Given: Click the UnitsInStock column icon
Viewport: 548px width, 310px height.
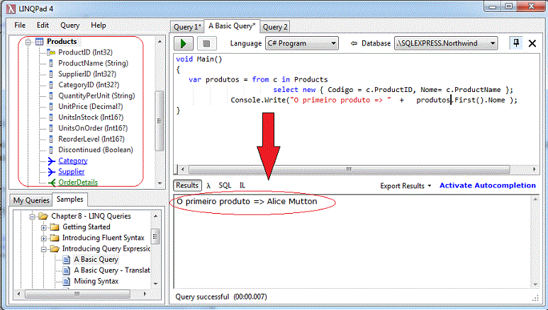Looking at the screenshot, I should coord(51,117).
